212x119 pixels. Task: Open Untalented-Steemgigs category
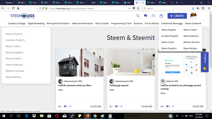(x=172, y=23)
